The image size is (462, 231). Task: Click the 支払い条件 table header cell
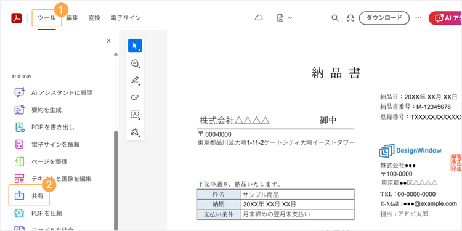tap(218, 214)
